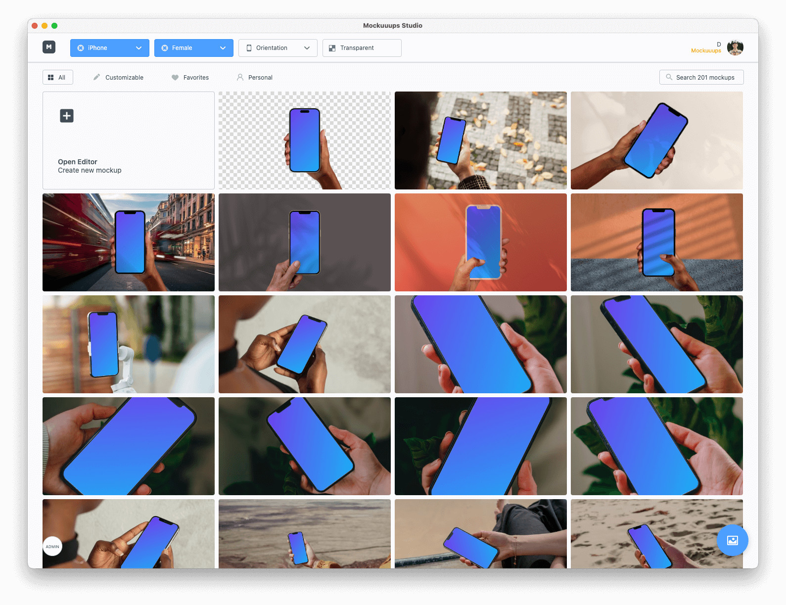Select the beige background tilted phone mockup
The image size is (786, 605).
coord(657,140)
